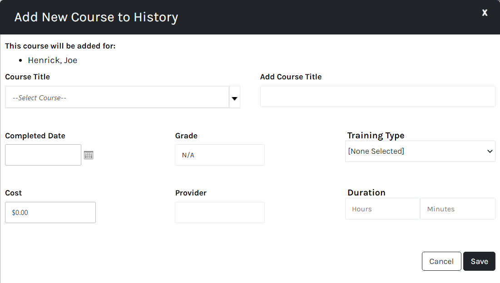
Task: Click the Add New Course to History heading
Action: 96,17
